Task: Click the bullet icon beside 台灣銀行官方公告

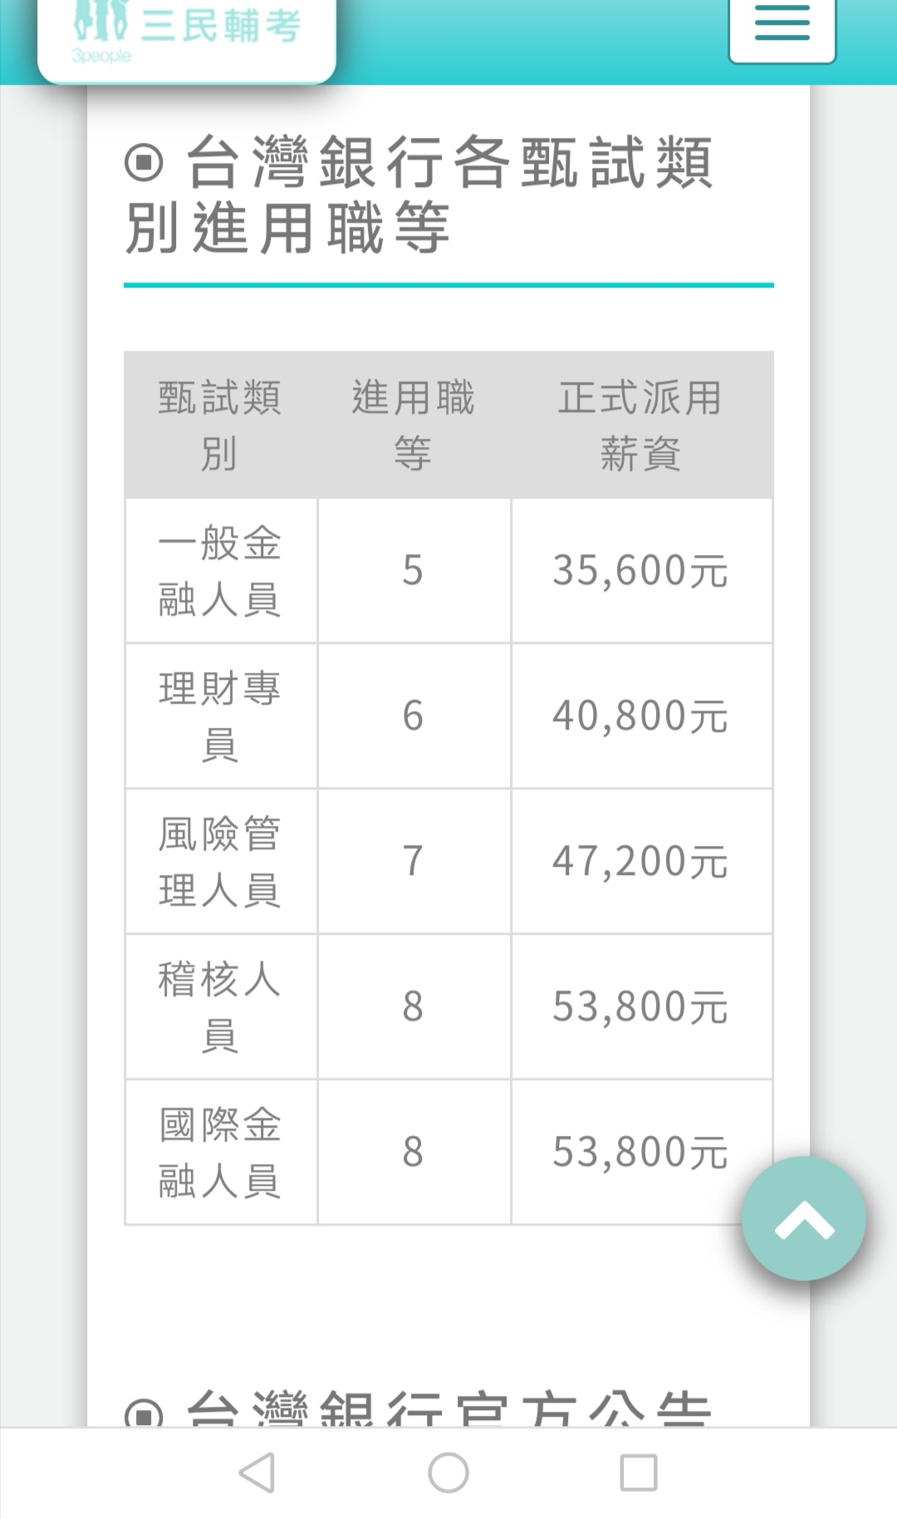Action: [145, 1413]
